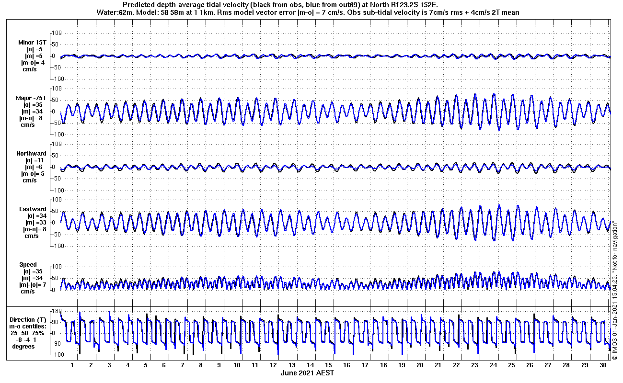This screenshot has width=623, height=383.
Task: Click day 15 on the date axis
Action: click(x=329, y=365)
